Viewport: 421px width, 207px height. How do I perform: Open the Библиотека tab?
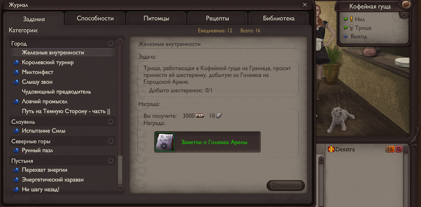click(x=279, y=19)
